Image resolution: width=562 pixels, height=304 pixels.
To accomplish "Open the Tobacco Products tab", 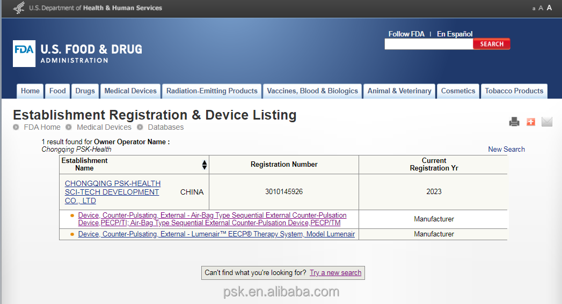I will (514, 91).
